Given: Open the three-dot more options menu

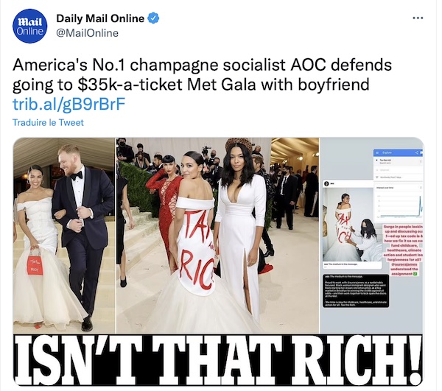Looking at the screenshot, I should coord(418,18).
